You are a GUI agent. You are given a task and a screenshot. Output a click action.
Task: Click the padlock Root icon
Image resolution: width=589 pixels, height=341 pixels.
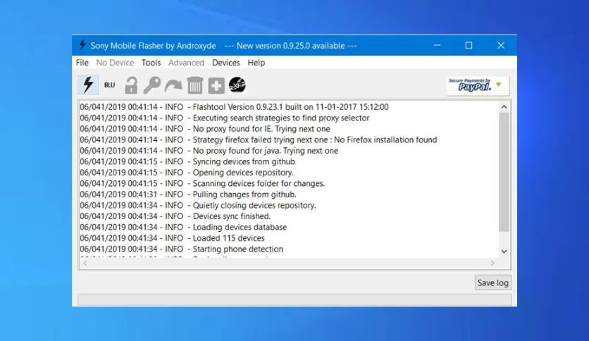tap(131, 85)
